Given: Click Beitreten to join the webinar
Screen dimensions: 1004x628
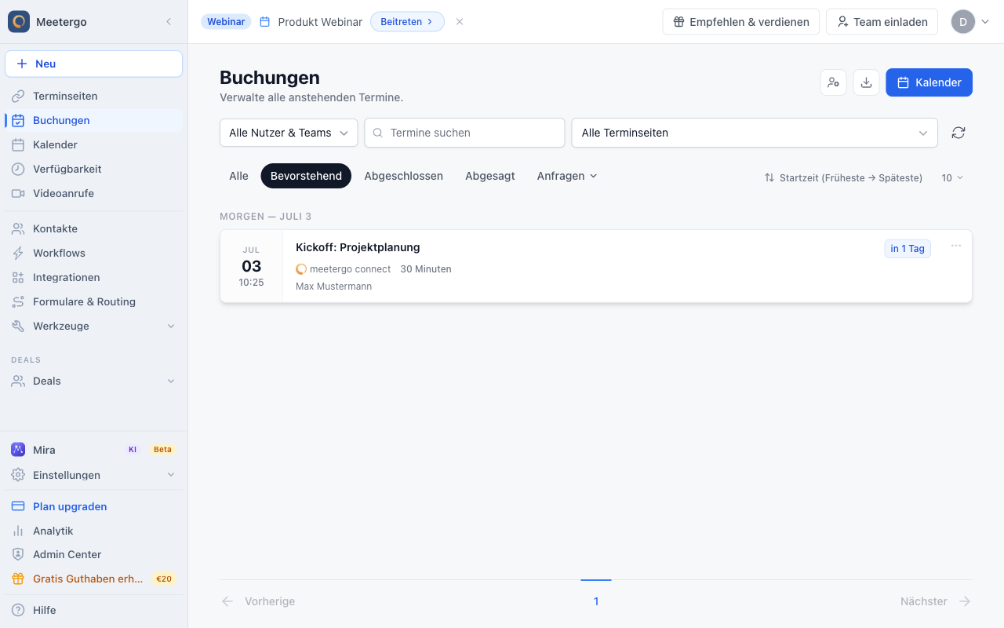Looking at the screenshot, I should click(x=407, y=22).
